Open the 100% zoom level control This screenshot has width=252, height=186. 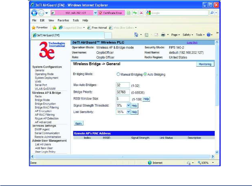point(206,162)
